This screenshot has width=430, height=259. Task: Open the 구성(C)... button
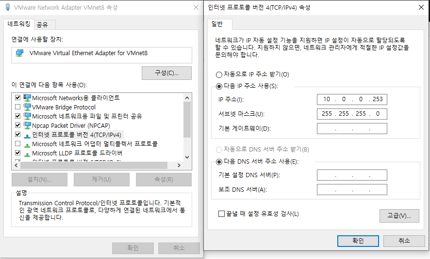coord(167,73)
